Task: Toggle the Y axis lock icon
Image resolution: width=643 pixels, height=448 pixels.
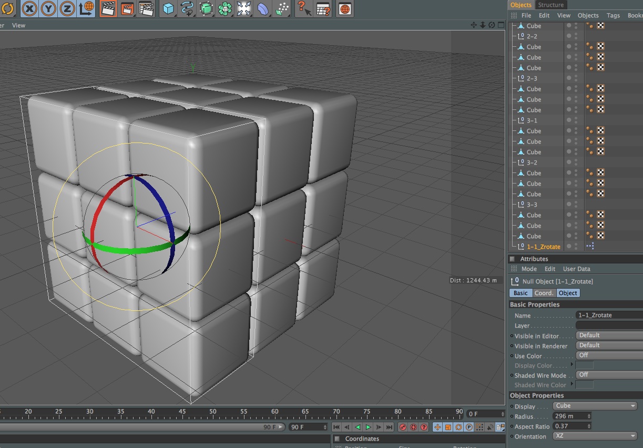Action: [x=48, y=8]
